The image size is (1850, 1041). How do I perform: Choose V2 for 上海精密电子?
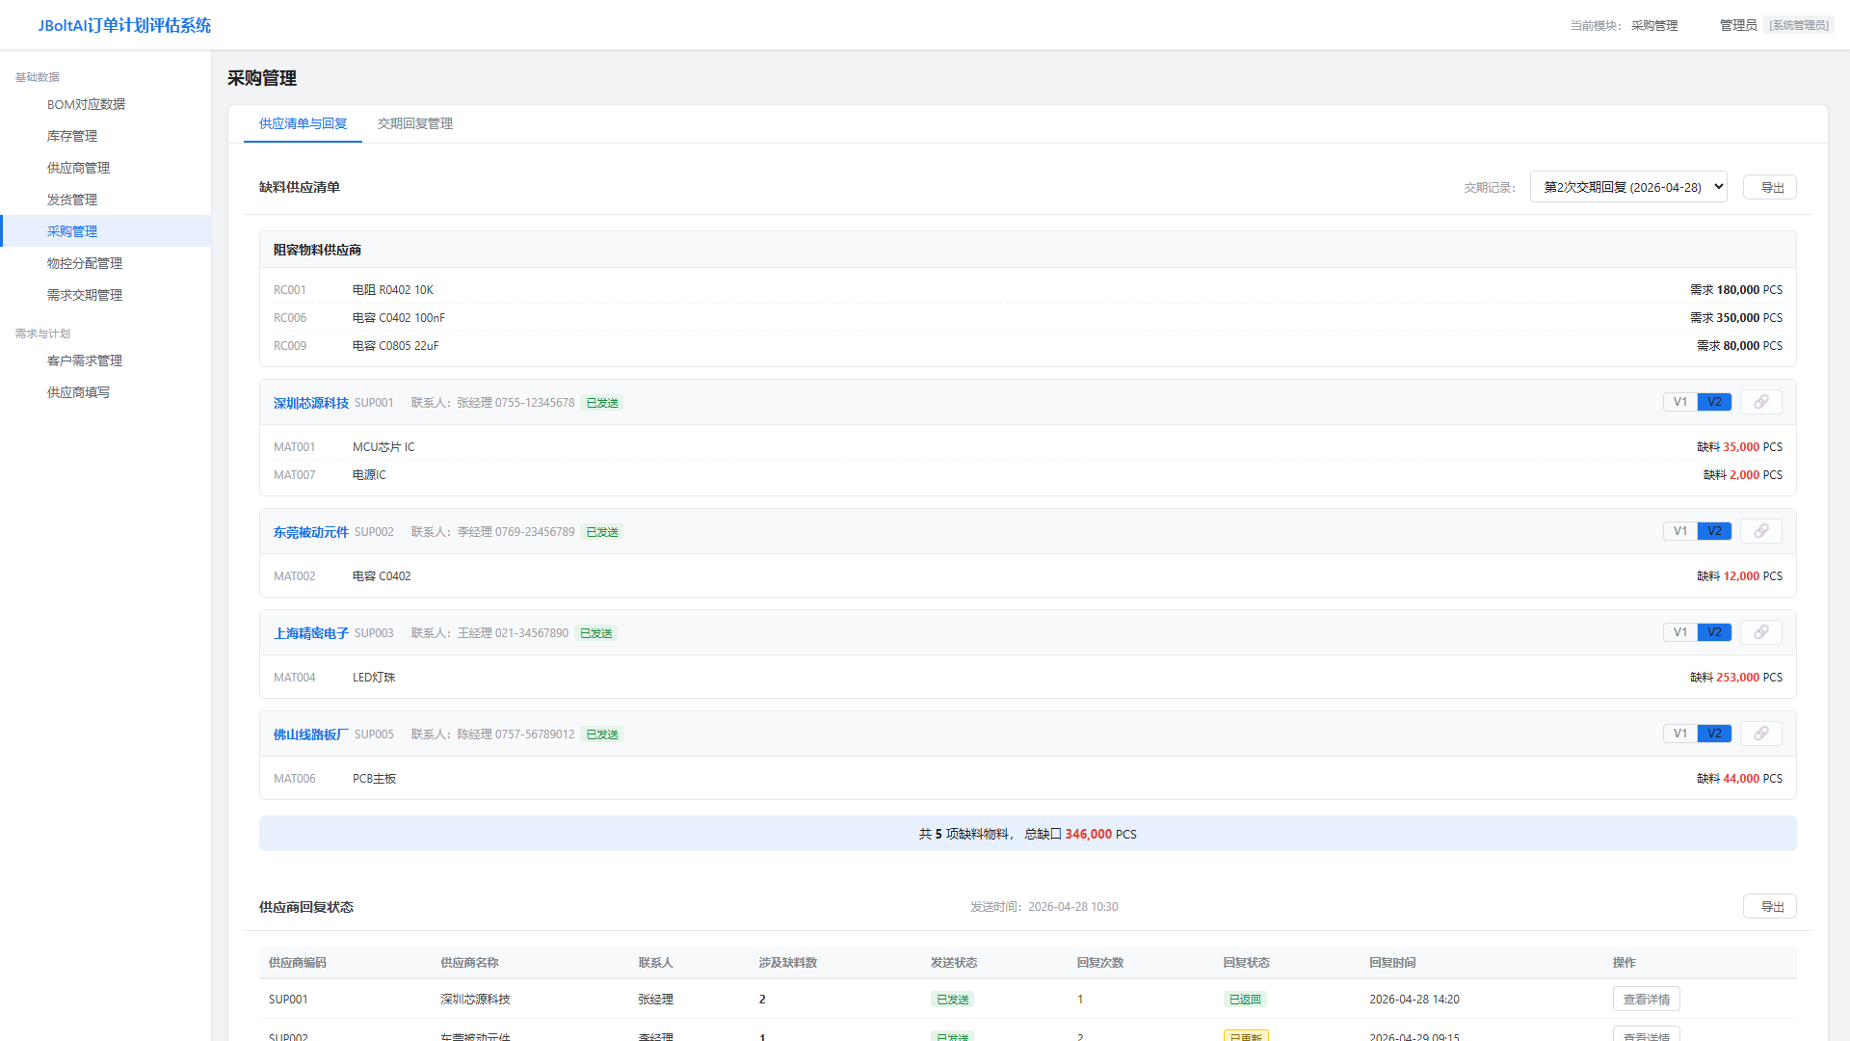[x=1714, y=632]
